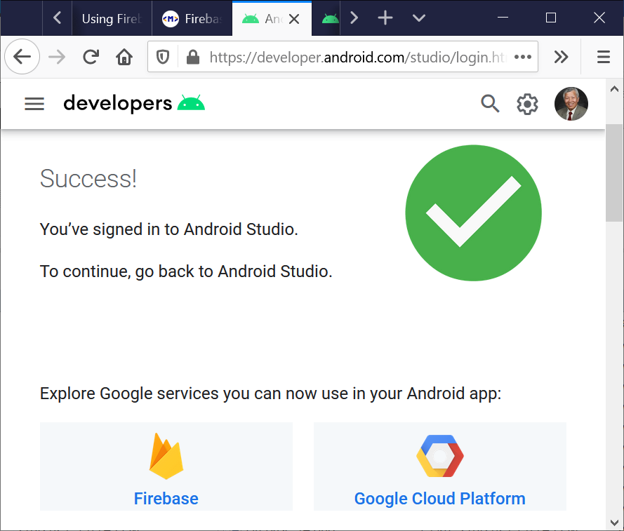
Task: Open the Firebase link
Action: click(x=166, y=499)
